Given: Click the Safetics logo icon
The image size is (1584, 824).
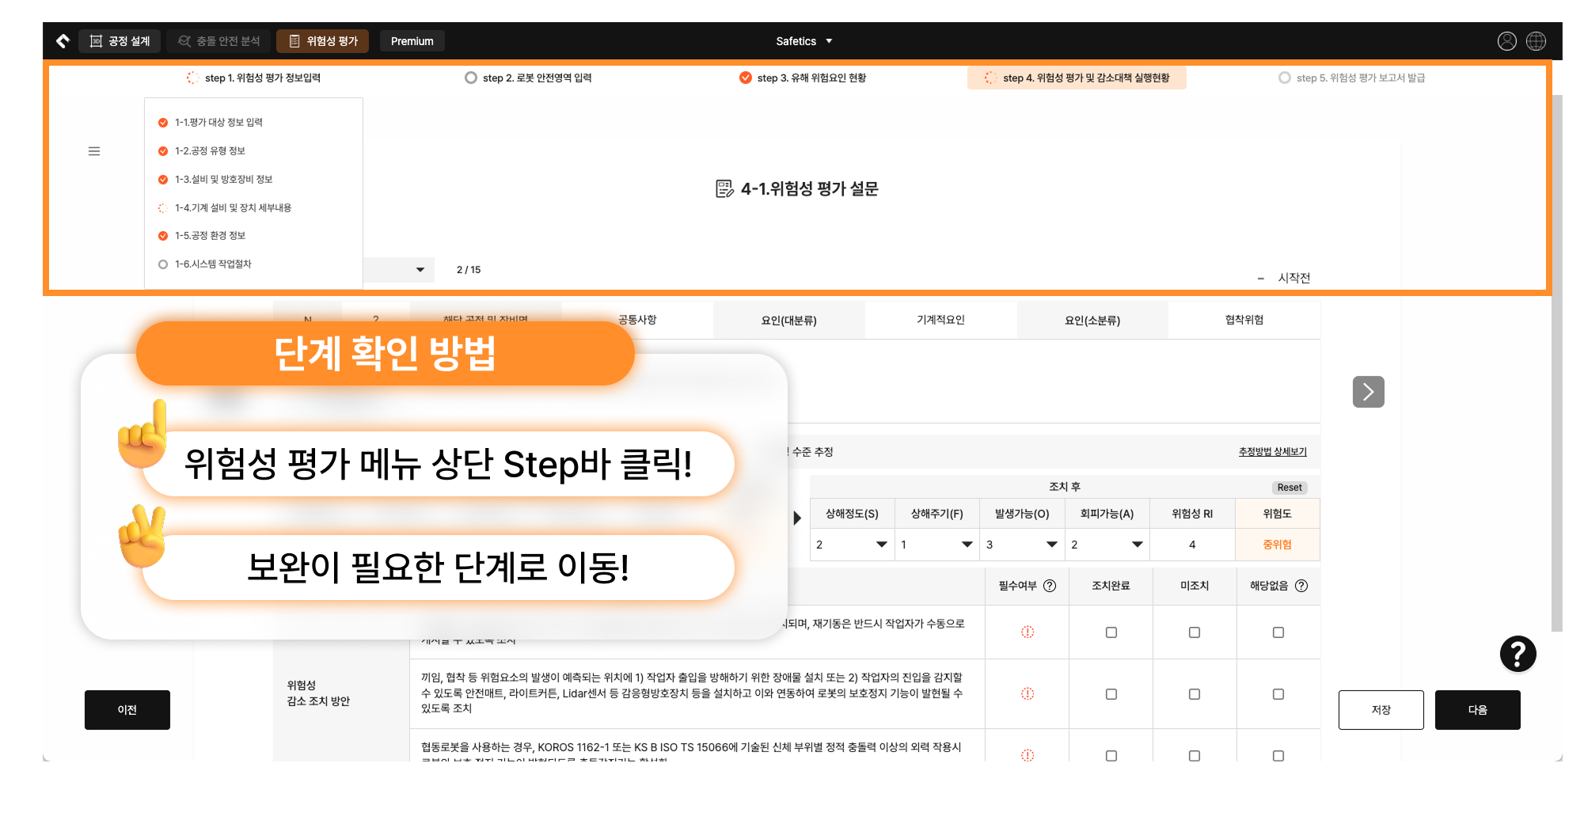Looking at the screenshot, I should tap(63, 41).
